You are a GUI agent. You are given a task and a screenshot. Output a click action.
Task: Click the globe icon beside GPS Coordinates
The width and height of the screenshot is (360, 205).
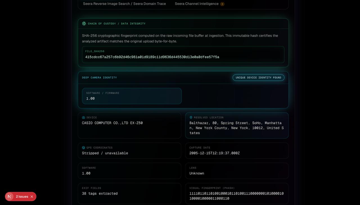click(84, 148)
